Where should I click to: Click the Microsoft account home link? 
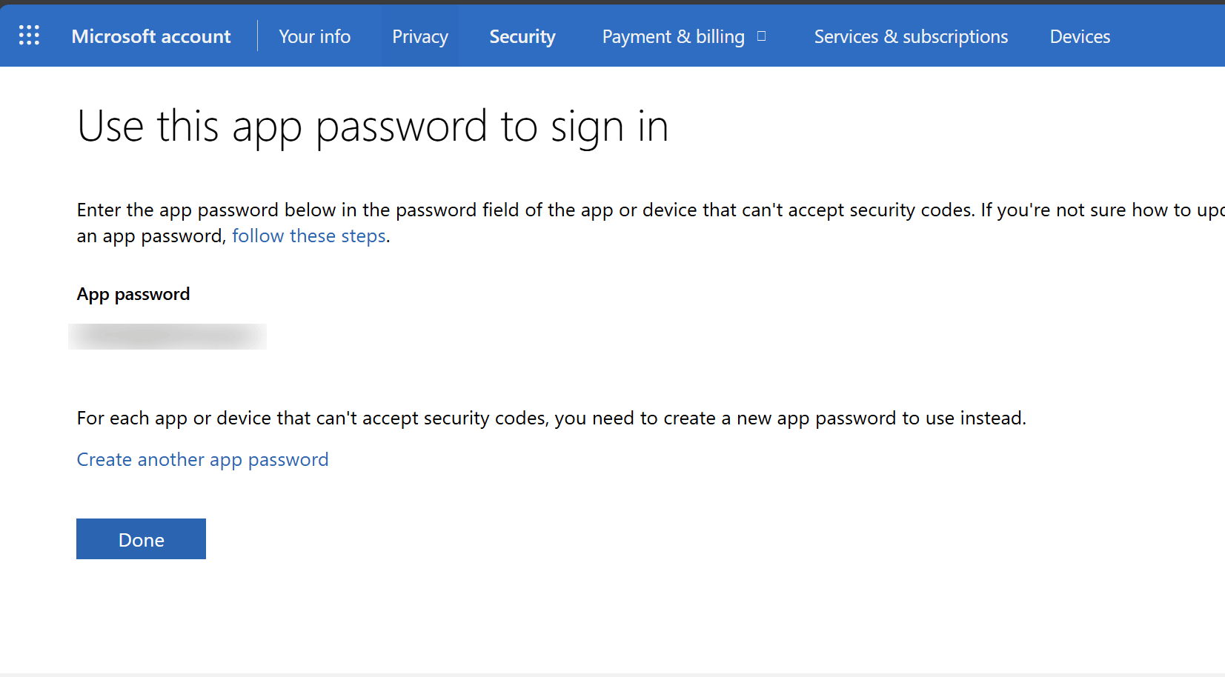[x=151, y=36]
